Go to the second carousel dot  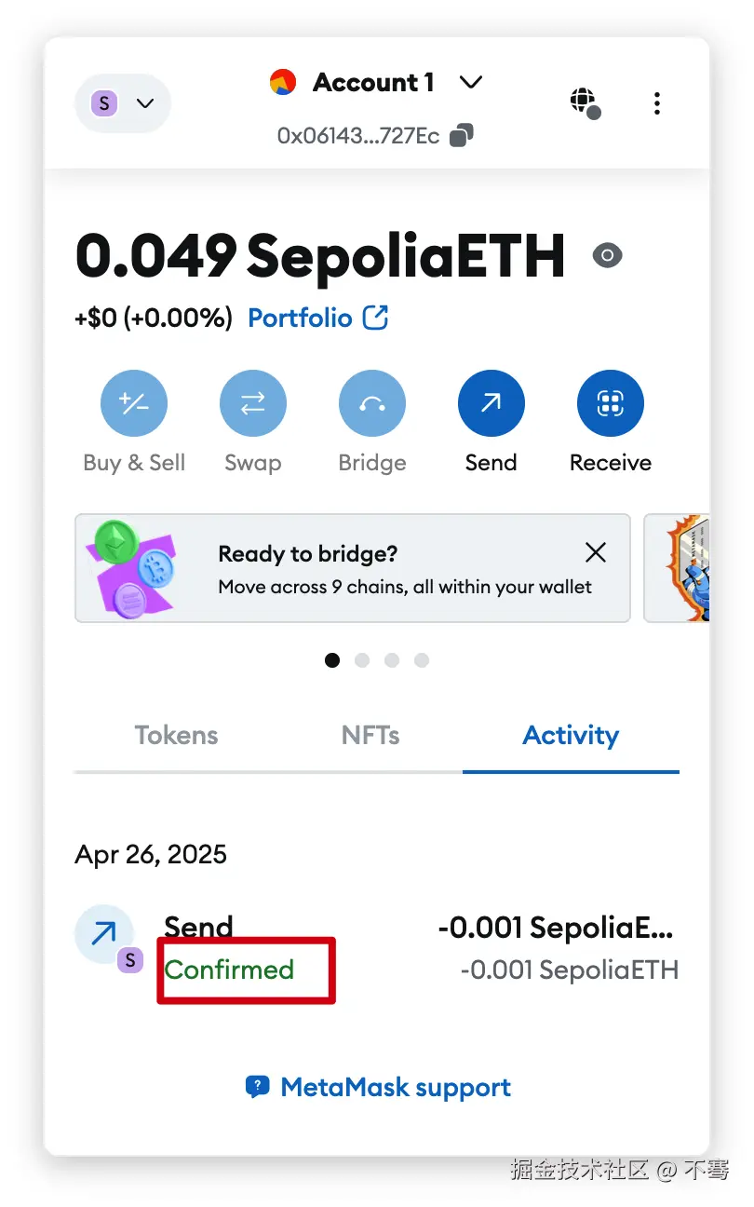point(362,660)
